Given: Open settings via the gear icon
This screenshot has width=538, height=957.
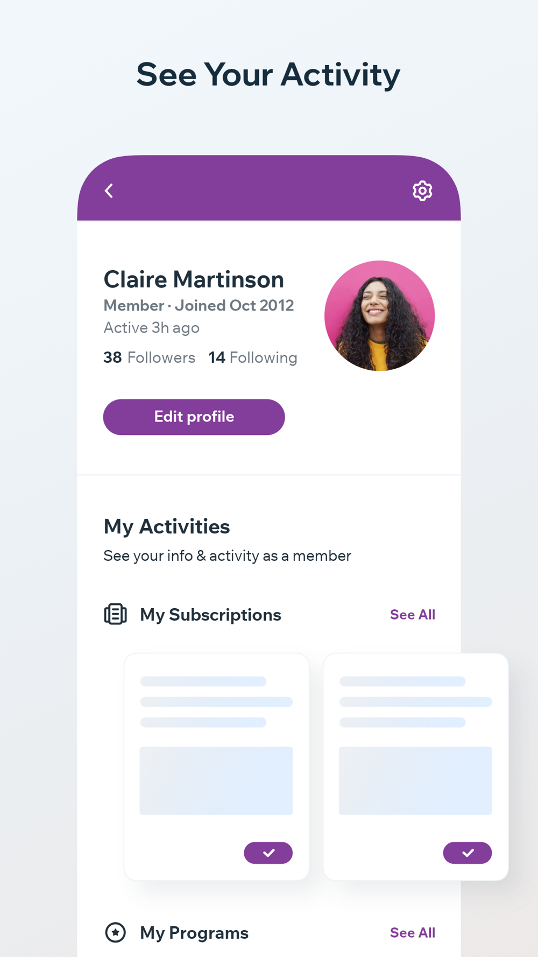Looking at the screenshot, I should [x=422, y=191].
